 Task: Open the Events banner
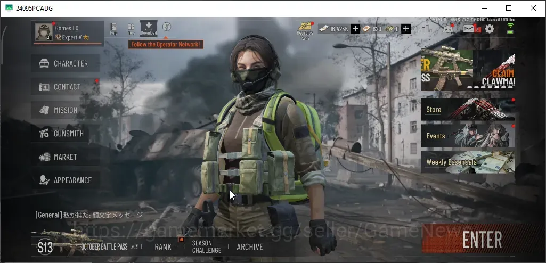pos(468,135)
